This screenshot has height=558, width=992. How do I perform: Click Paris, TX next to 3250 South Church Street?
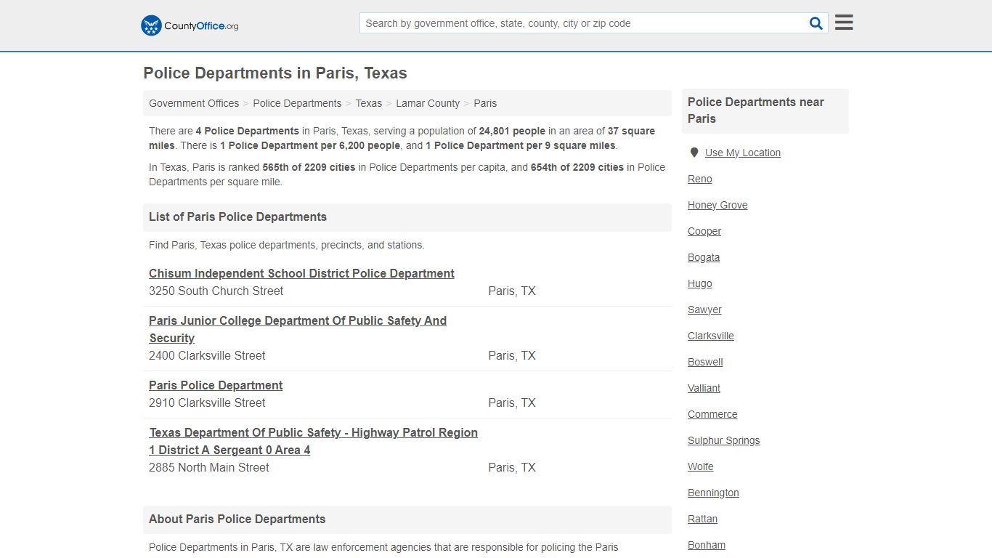[512, 291]
